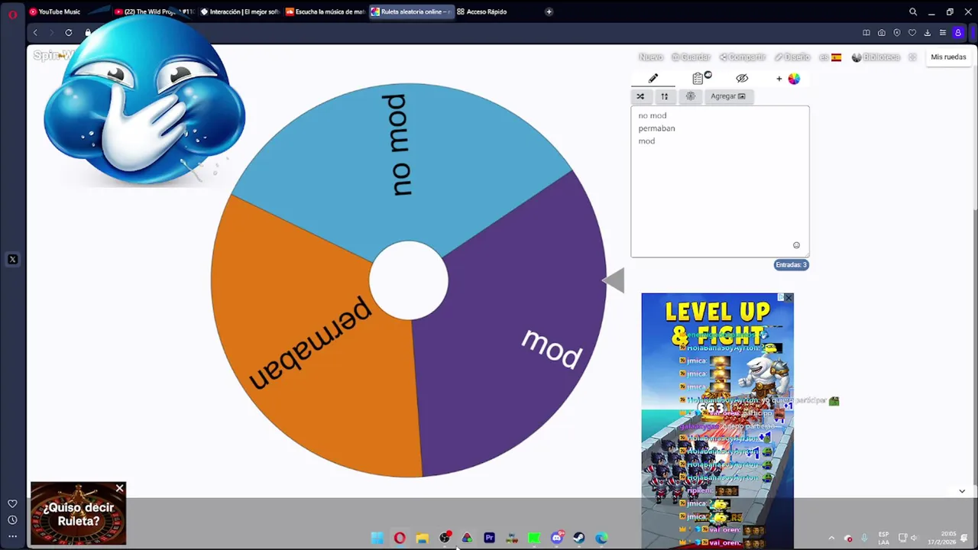Spin the wheel by clicking center hub

(409, 280)
